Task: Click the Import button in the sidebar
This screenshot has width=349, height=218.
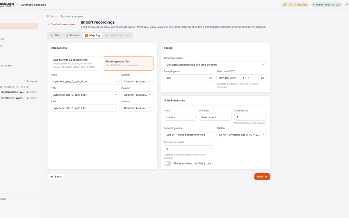Action: [32, 82]
